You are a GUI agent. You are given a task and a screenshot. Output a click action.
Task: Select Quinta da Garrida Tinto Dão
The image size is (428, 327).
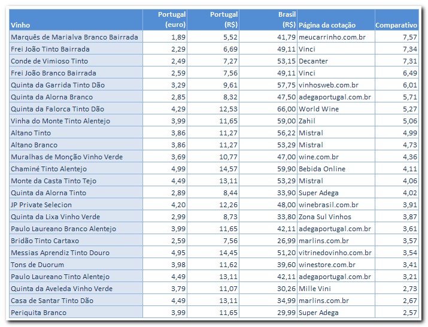pyautogui.click(x=76, y=84)
